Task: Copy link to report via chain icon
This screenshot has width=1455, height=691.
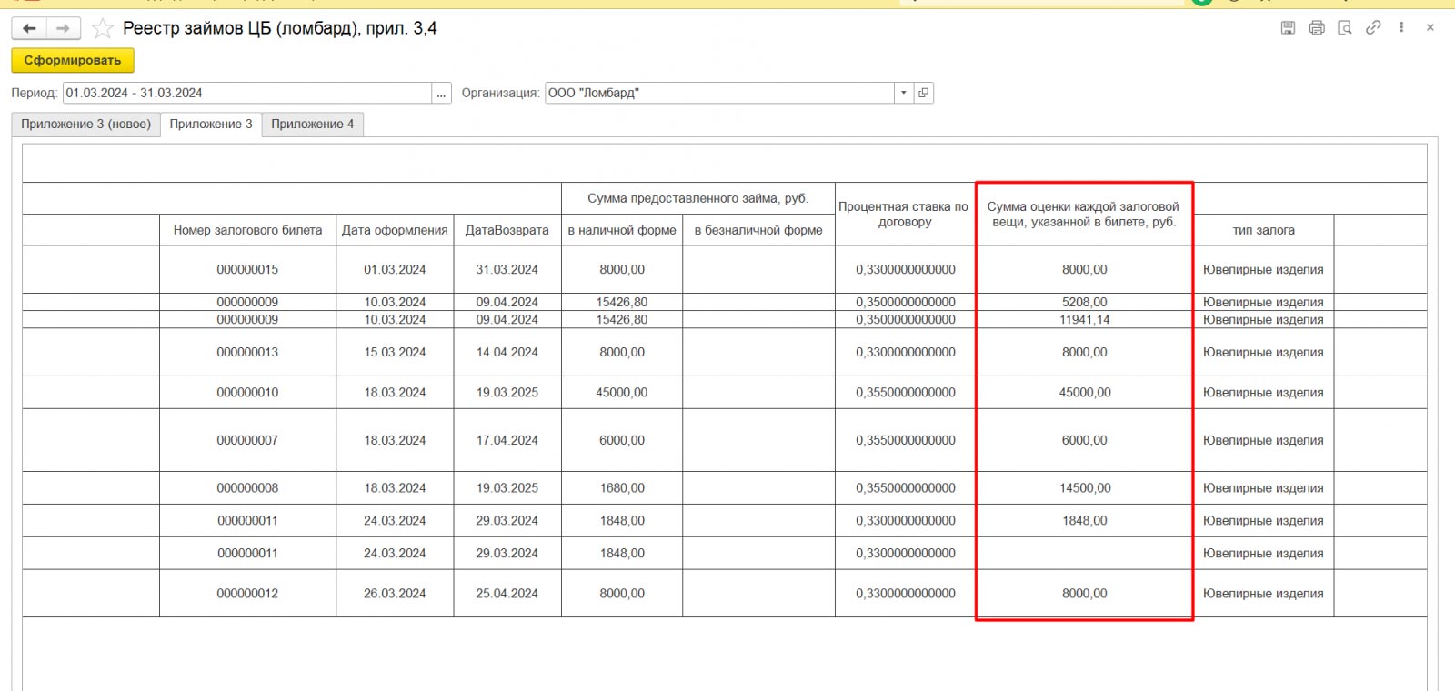Action: (1373, 28)
